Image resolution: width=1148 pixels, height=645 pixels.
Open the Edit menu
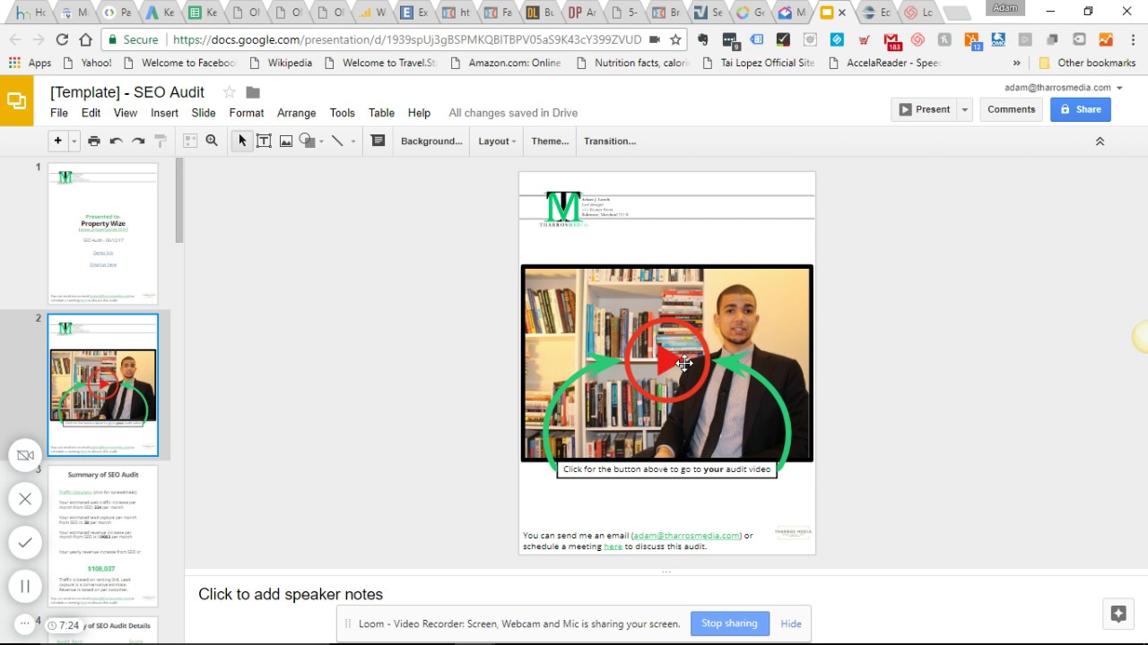pyautogui.click(x=91, y=113)
